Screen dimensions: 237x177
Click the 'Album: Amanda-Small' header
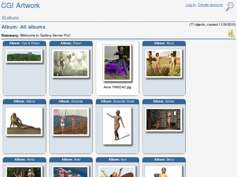point(117,101)
